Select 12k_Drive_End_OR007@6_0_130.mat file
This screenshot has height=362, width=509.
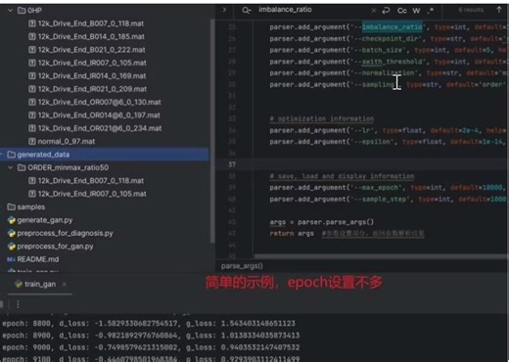tap(99, 102)
